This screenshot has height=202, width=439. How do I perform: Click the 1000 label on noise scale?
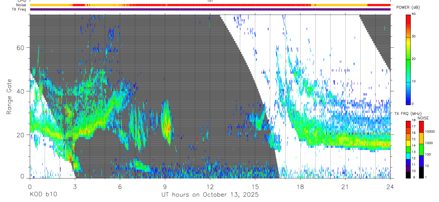point(429,143)
